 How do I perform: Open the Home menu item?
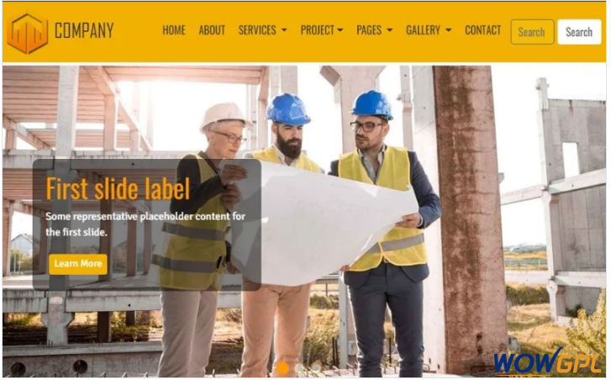(174, 30)
